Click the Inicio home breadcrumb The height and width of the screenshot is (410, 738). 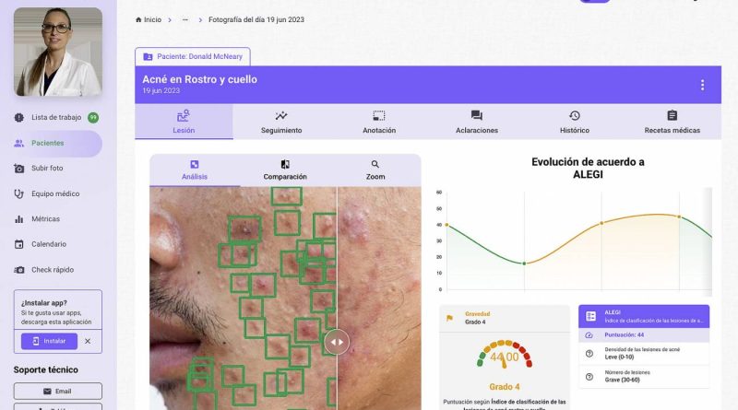(148, 19)
